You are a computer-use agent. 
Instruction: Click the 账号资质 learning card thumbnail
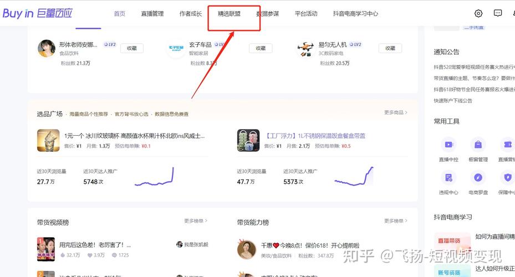452,271
